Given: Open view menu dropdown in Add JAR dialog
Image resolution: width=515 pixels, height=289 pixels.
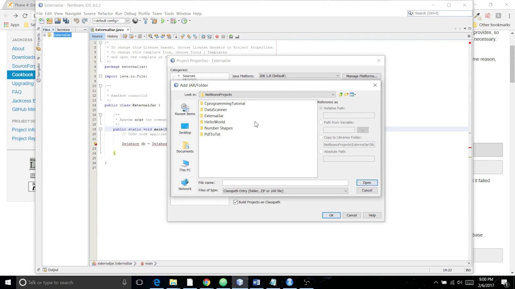Looking at the screenshot, I should click(x=353, y=95).
